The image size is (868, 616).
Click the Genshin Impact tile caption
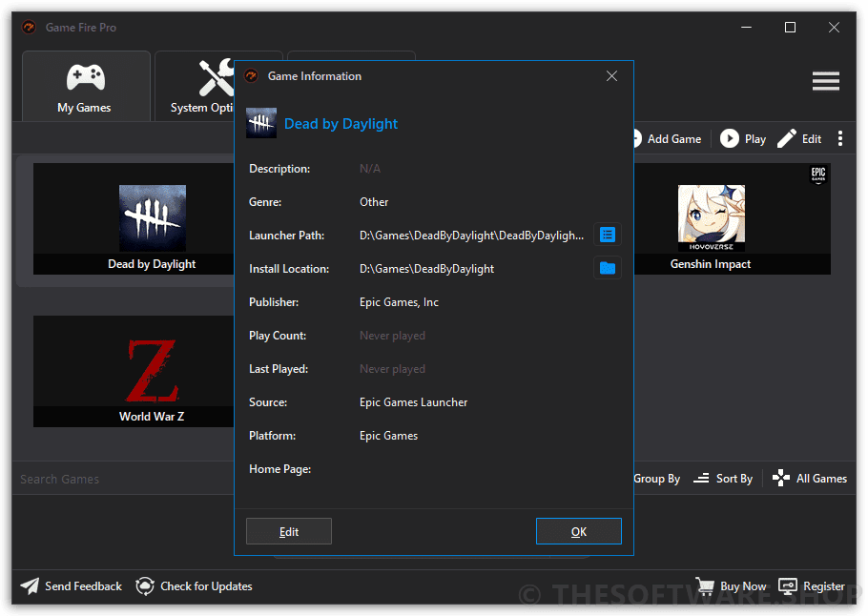point(711,264)
